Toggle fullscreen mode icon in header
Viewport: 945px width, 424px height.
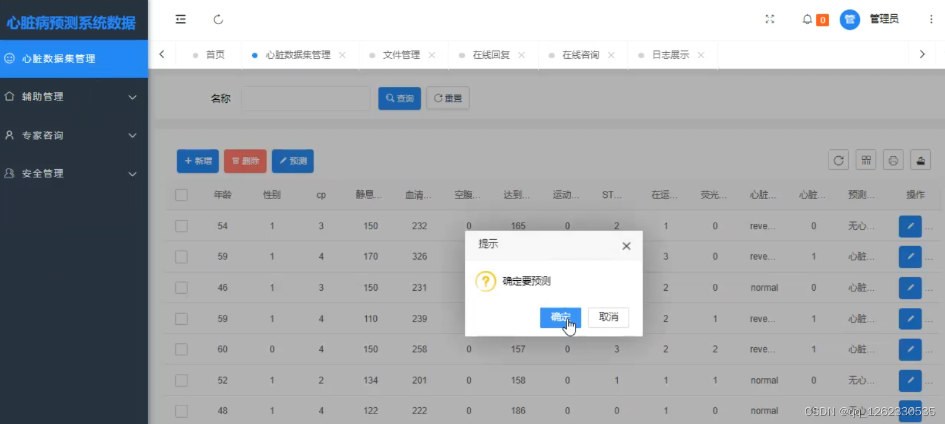point(770,19)
